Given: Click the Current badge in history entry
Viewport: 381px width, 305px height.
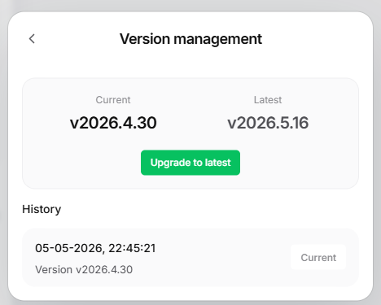Looking at the screenshot, I should (318, 257).
